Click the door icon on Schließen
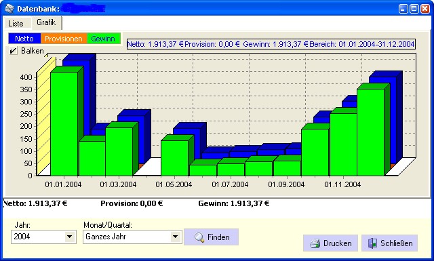Screen dimensions: 434x261 click(x=372, y=243)
